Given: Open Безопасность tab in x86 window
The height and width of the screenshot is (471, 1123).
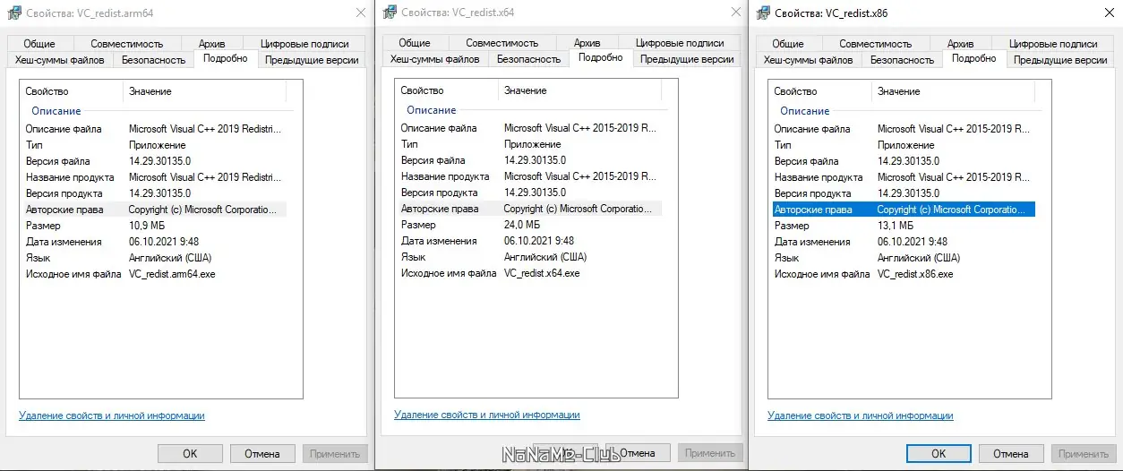Looking at the screenshot, I should [902, 60].
